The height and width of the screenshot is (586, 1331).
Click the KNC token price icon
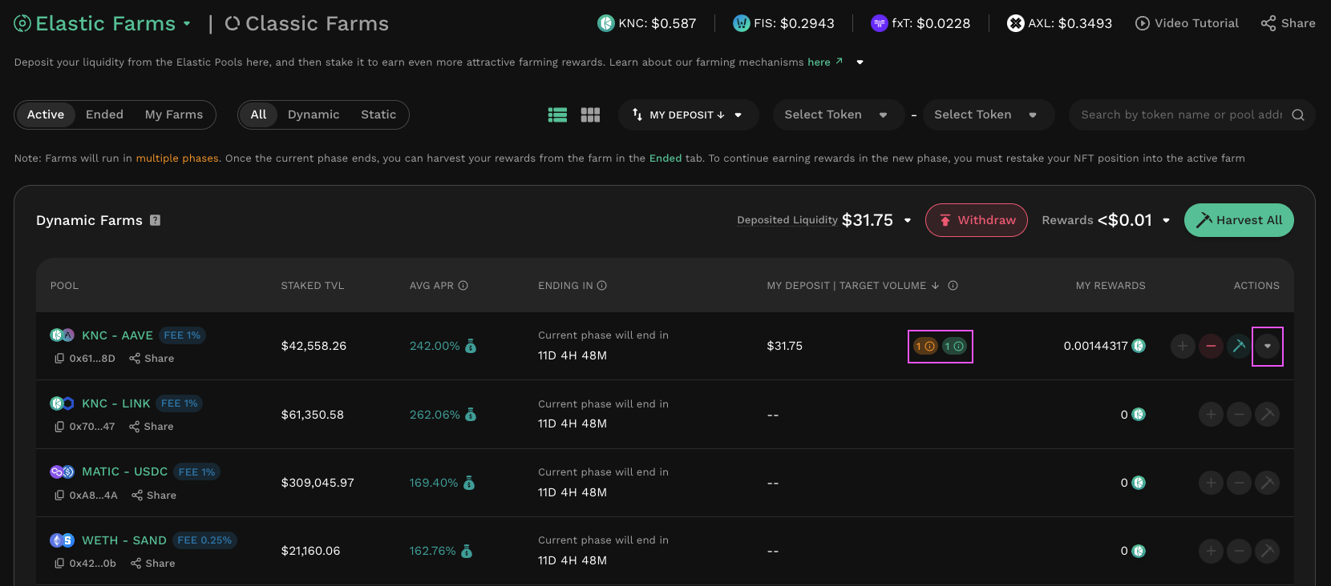pos(606,23)
